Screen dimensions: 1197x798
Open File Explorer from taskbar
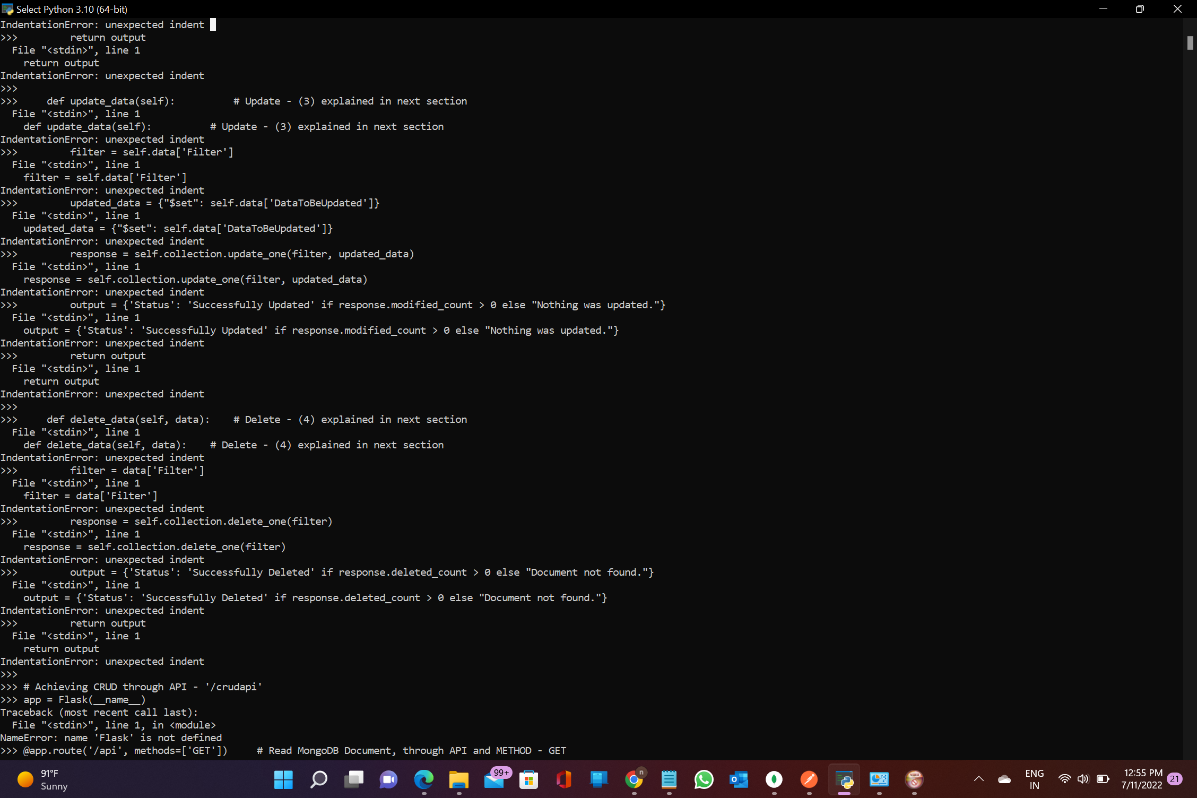coord(458,779)
